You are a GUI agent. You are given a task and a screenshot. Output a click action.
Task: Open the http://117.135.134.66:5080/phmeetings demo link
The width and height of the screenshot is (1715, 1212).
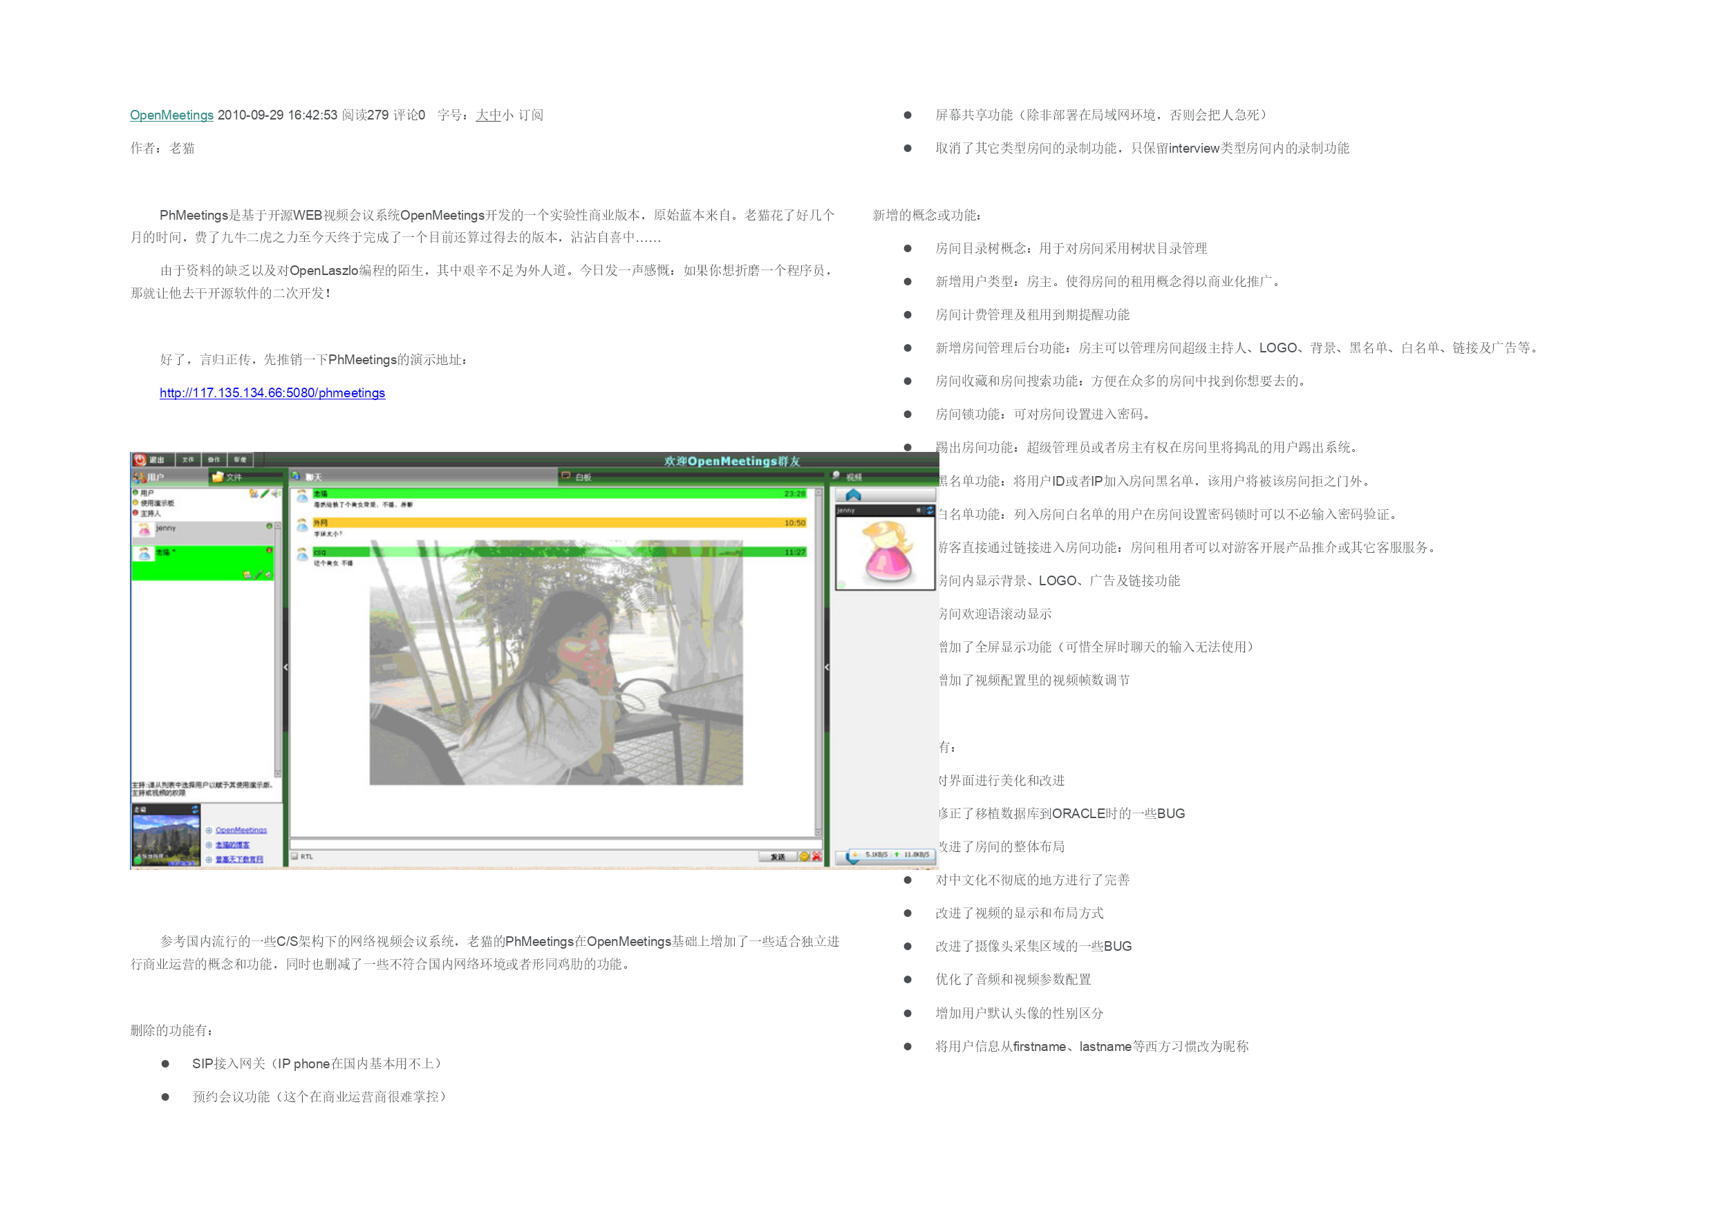point(272,392)
